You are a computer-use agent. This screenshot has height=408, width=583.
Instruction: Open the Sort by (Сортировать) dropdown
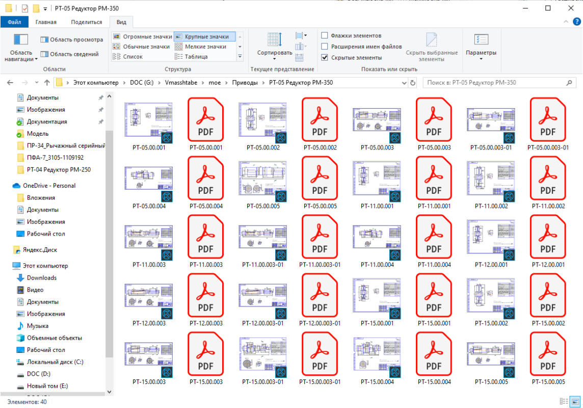pyautogui.click(x=274, y=46)
